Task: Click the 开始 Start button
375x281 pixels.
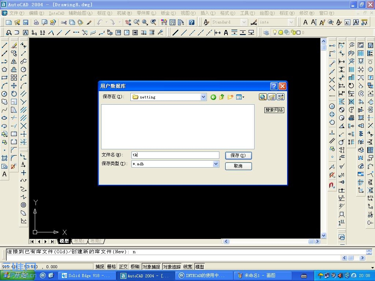Action: click(x=17, y=276)
